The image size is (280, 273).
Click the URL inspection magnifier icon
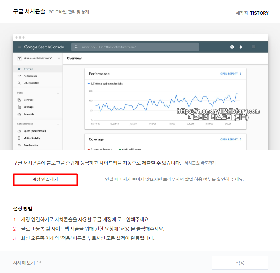pos(19,83)
